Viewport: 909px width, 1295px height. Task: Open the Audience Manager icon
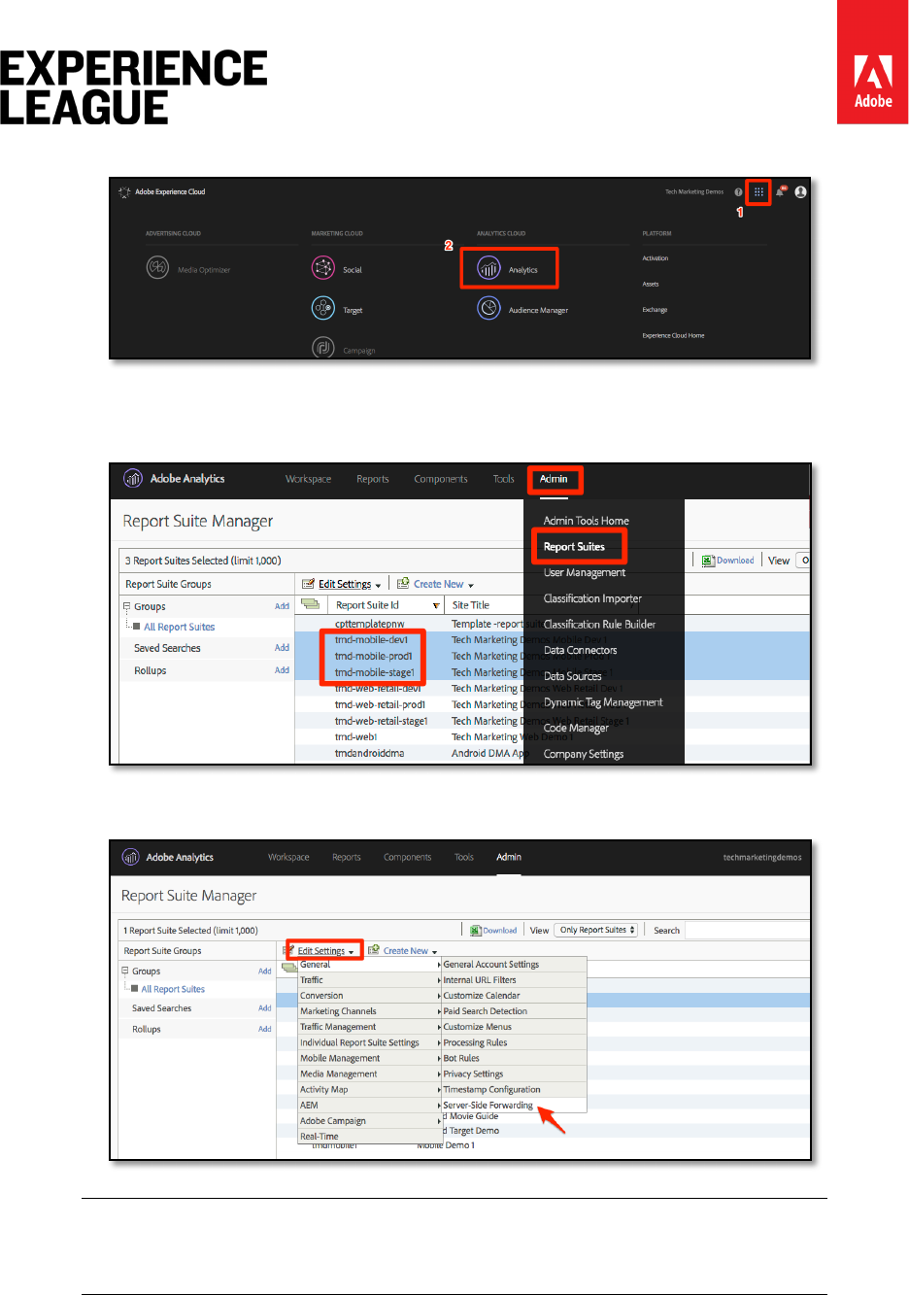pyautogui.click(x=488, y=309)
